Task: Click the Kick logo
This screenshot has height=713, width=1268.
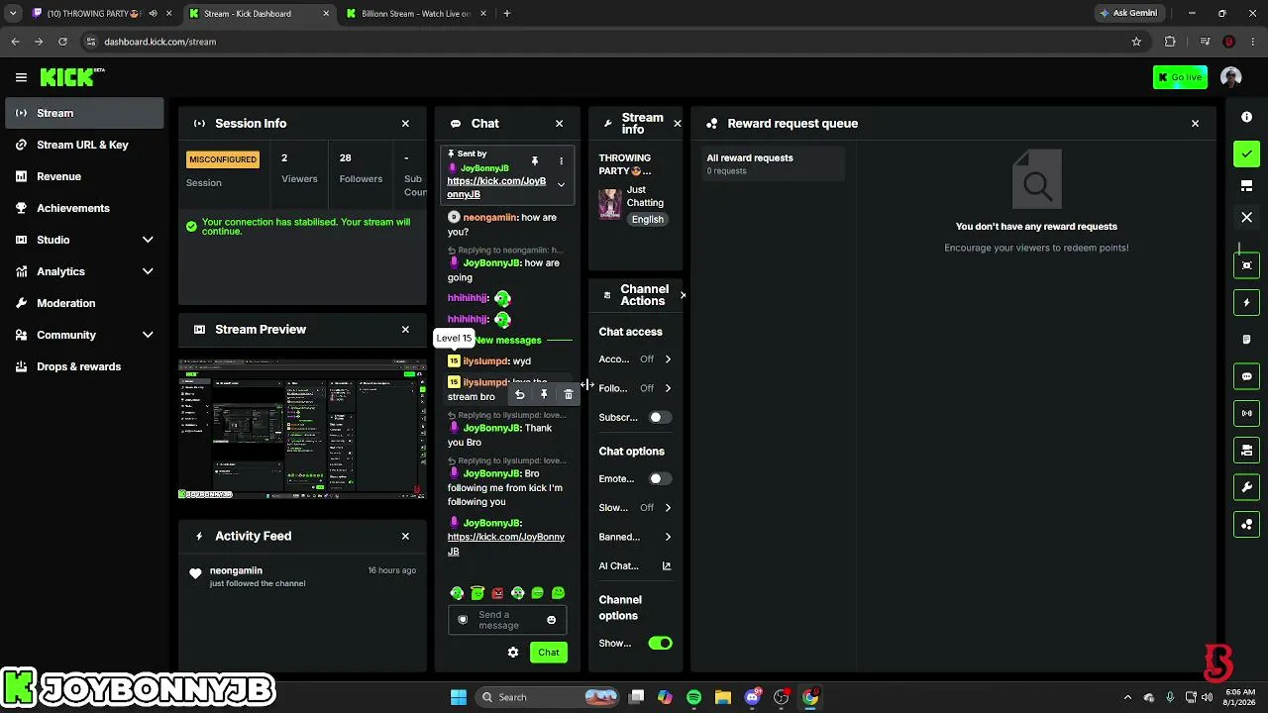Action: pos(72,77)
